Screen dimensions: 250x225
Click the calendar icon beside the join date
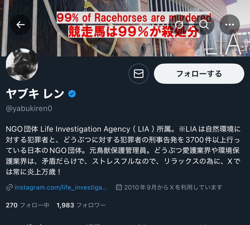(119, 187)
